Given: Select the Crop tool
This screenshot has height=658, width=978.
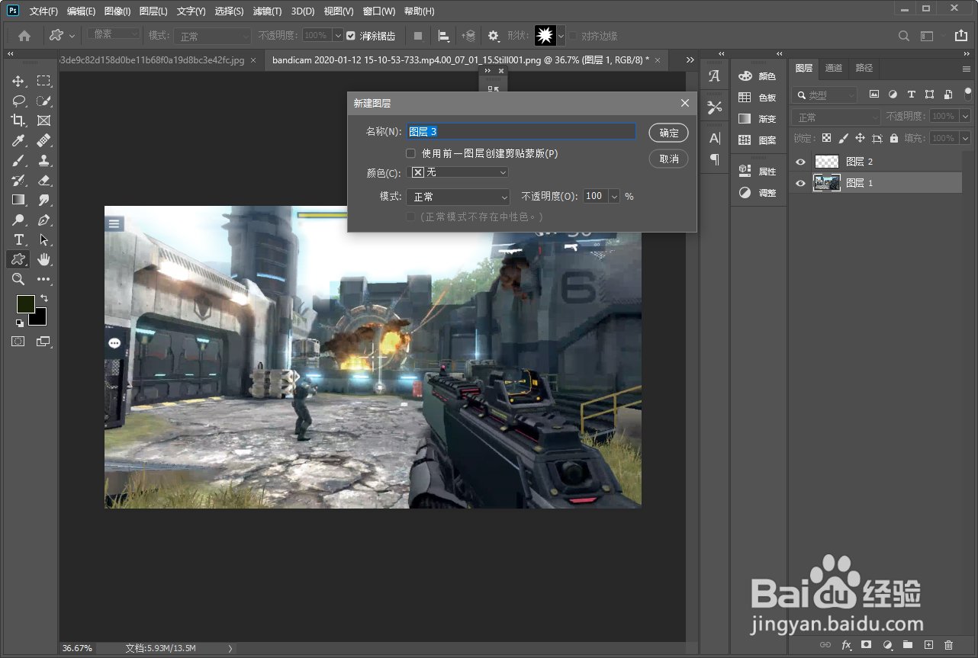Looking at the screenshot, I should tap(18, 120).
